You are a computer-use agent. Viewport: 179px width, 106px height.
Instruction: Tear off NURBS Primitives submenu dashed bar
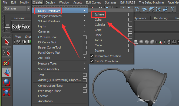[111, 10]
